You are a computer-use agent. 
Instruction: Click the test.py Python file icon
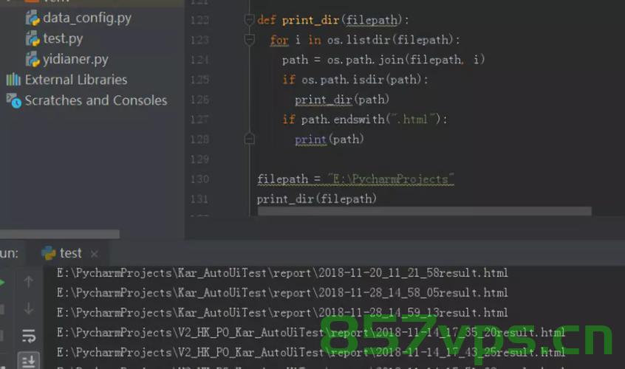tap(33, 39)
